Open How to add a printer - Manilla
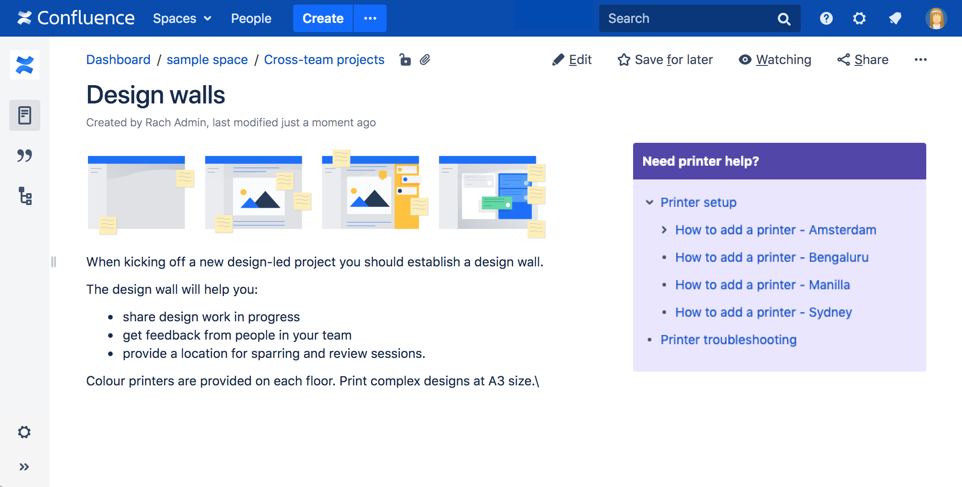This screenshot has width=962, height=487. pyautogui.click(x=763, y=284)
